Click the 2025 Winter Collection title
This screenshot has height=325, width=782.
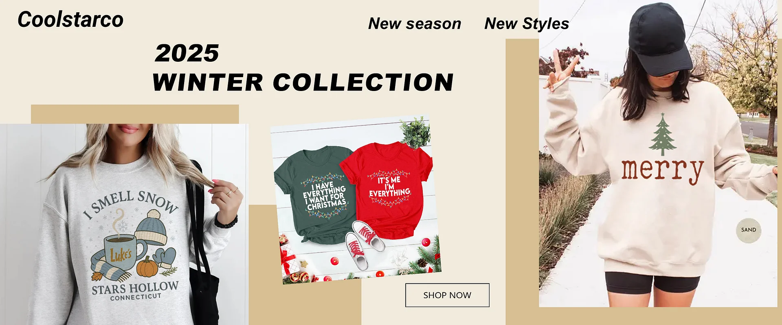click(303, 68)
